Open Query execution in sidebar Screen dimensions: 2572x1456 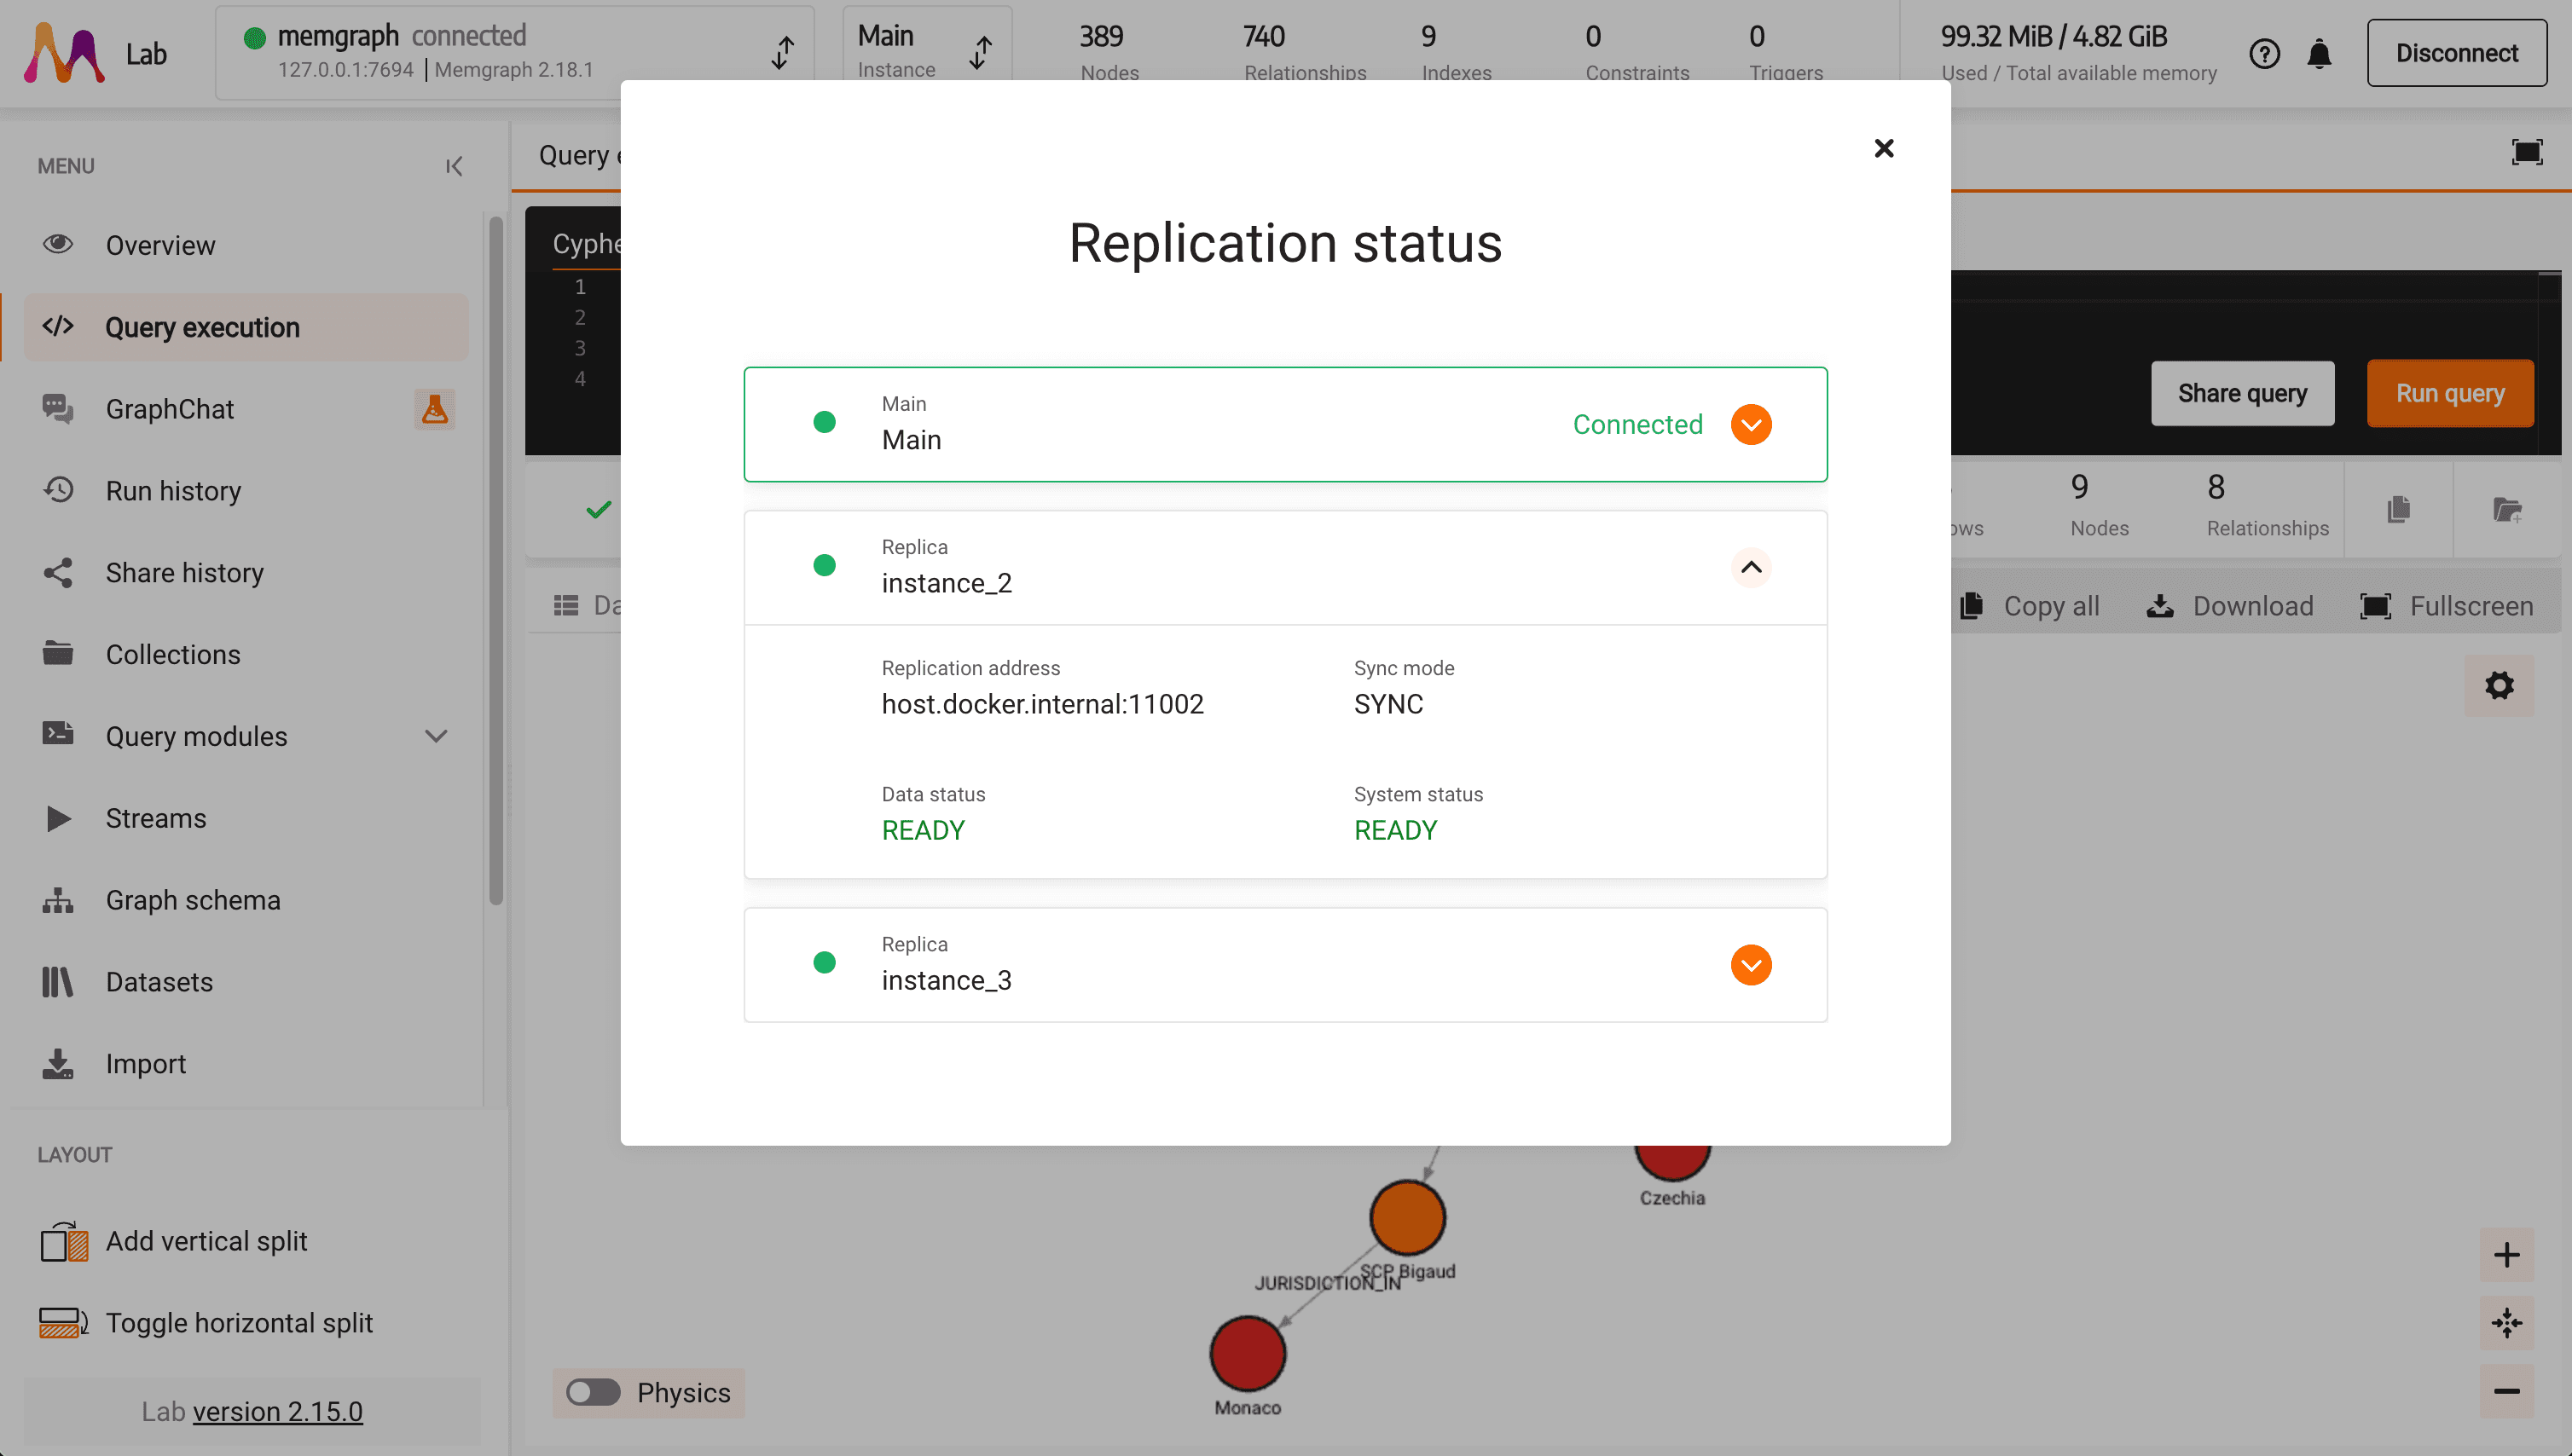246,327
